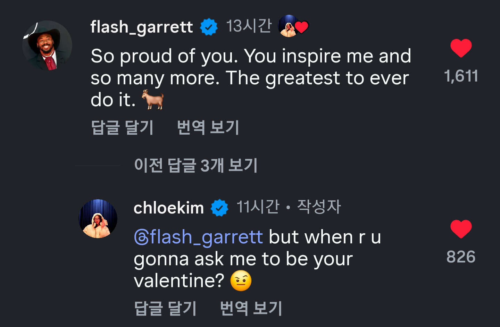Tap 답글 달기 under chloekim's reply
Image resolution: width=500 pixels, height=327 pixels.
pyautogui.click(x=165, y=308)
